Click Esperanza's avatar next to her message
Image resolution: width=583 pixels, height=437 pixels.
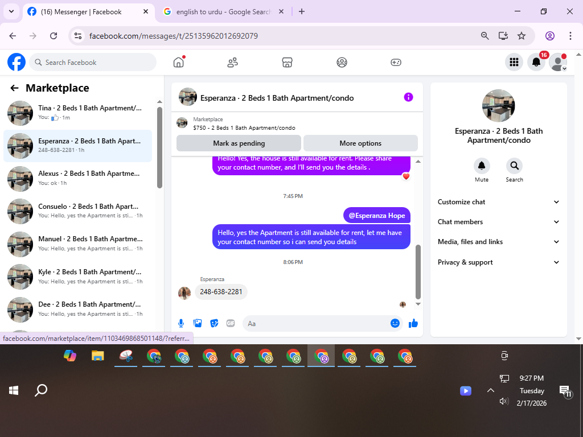tap(184, 293)
